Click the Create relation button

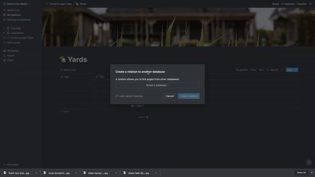(x=189, y=96)
